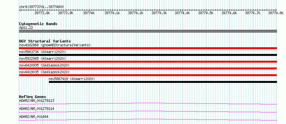Open the Cytogenetic Bands track title
The image size is (286, 124).
(38, 24)
